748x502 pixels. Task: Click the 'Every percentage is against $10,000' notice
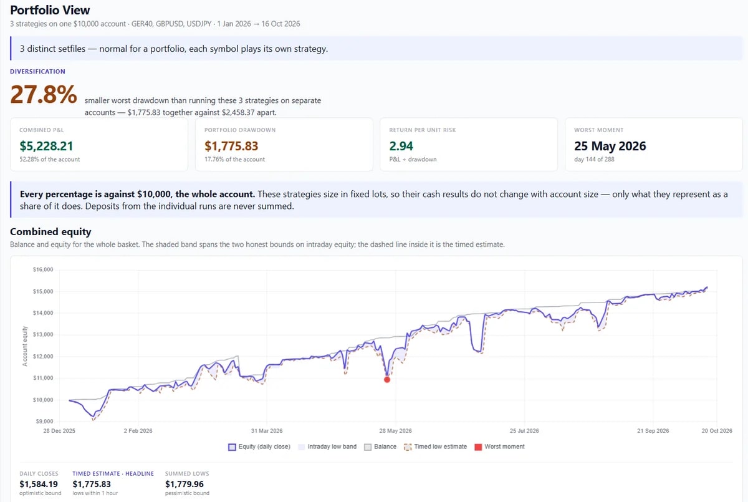point(376,200)
